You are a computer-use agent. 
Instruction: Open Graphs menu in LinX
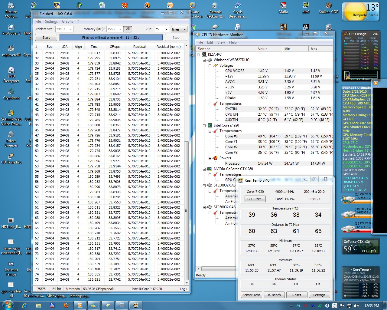[x=67, y=21]
